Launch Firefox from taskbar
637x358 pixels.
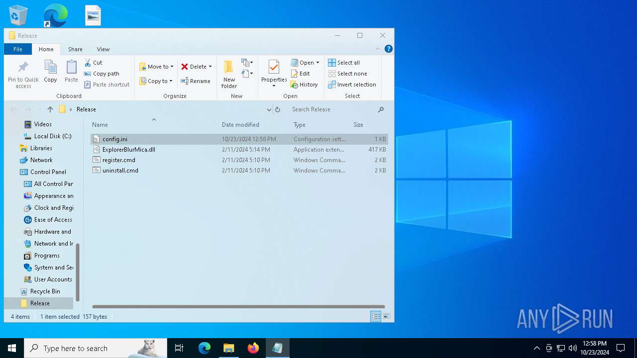coord(253,348)
